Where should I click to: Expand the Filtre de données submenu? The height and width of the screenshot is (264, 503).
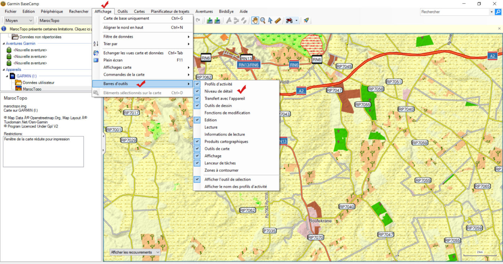point(143,37)
